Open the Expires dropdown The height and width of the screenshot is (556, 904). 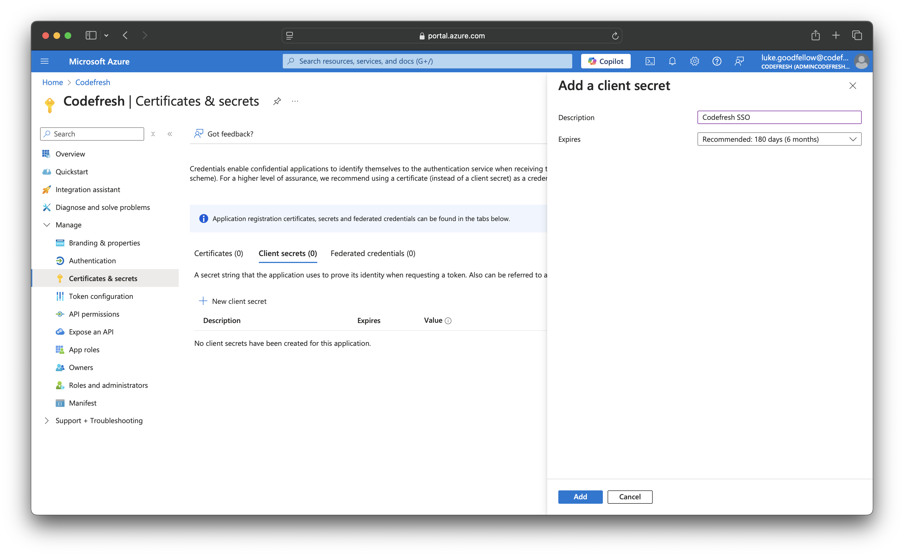click(x=779, y=139)
